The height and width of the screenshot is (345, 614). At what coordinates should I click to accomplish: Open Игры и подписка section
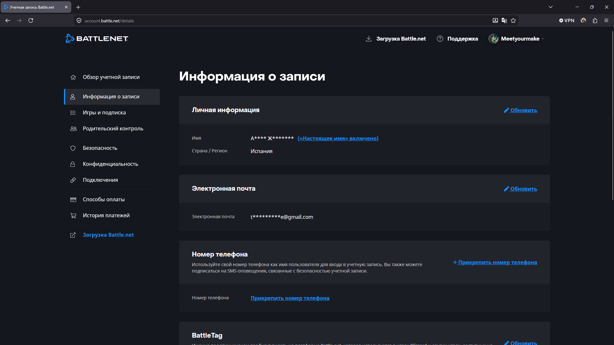pyautogui.click(x=104, y=112)
